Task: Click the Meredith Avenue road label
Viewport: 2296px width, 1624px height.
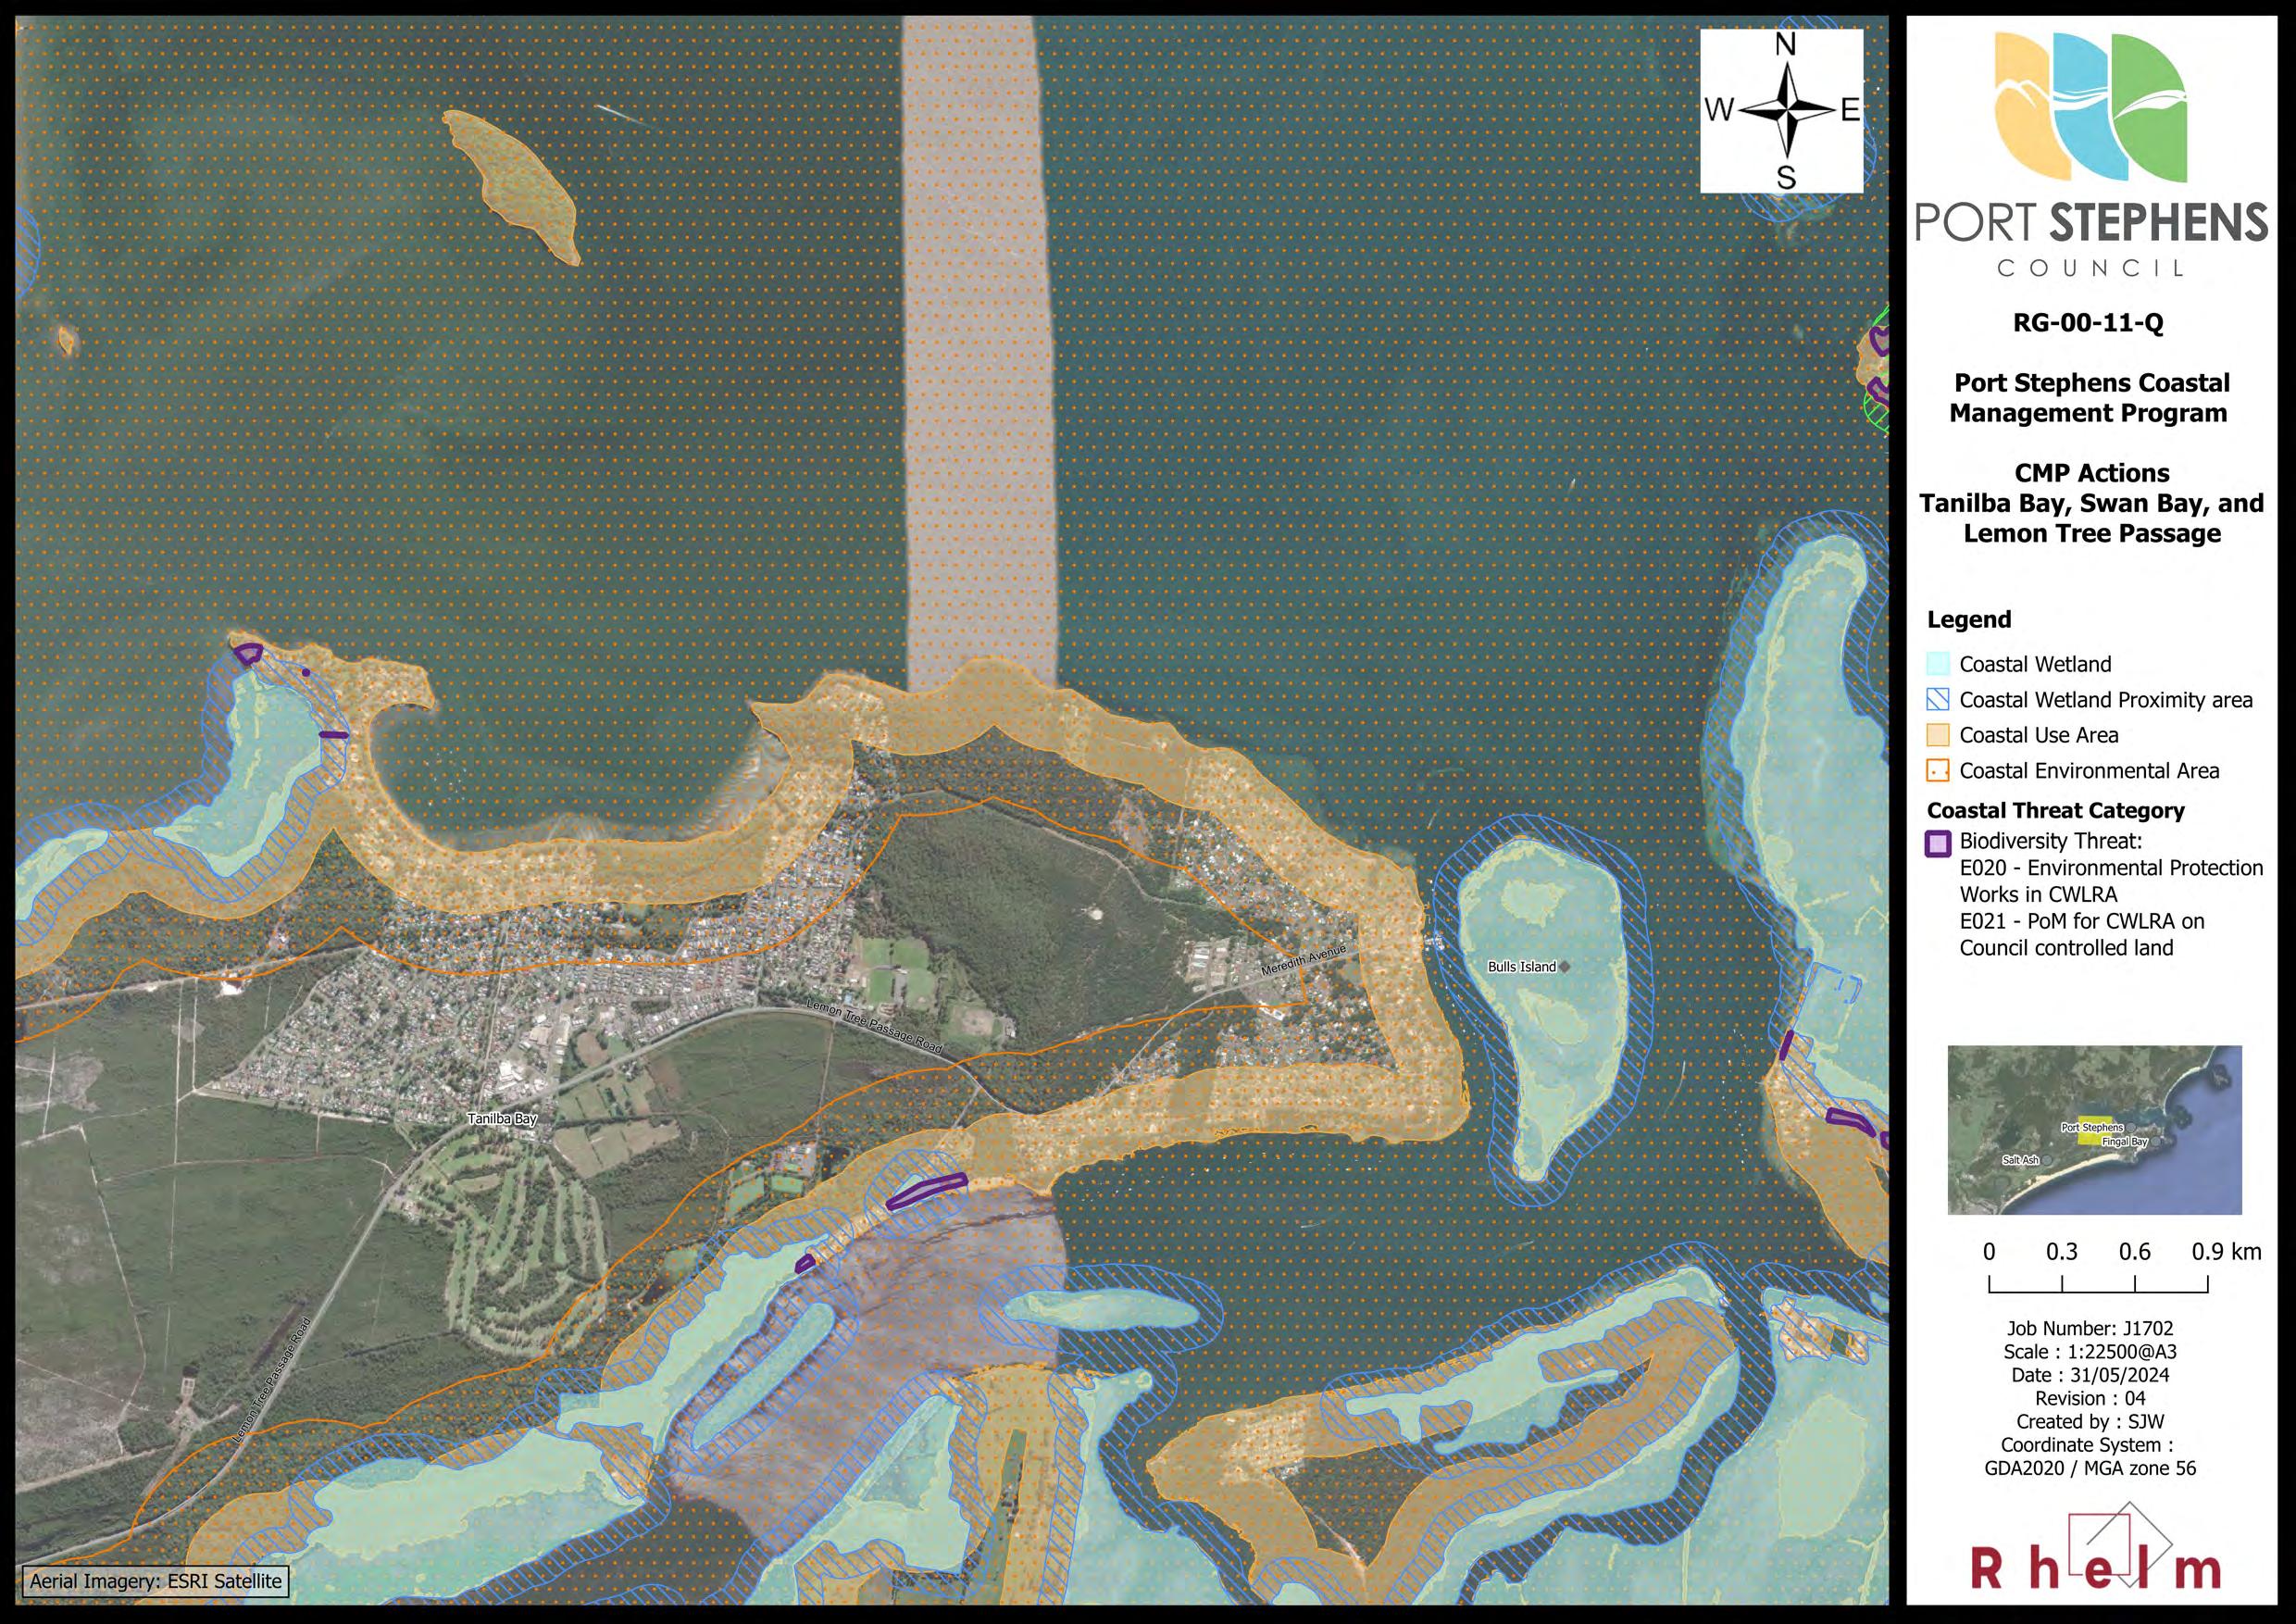Action: coord(1303,960)
